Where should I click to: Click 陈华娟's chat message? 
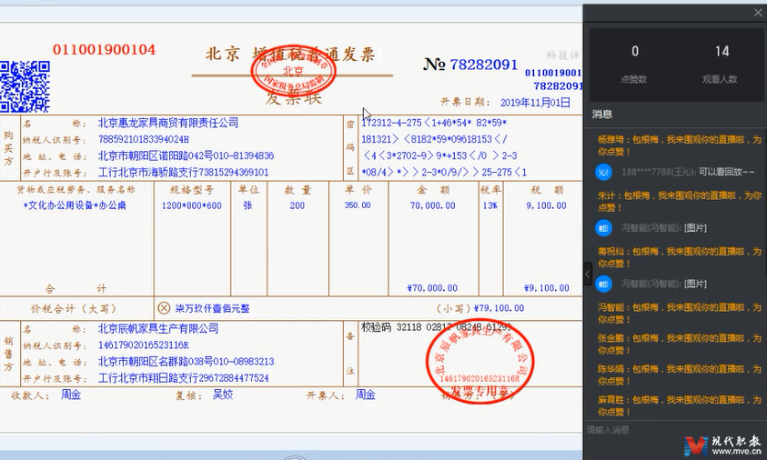[680, 375]
